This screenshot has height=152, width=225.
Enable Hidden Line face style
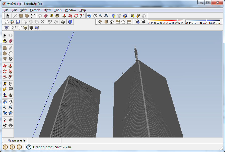pyautogui.click(x=20, y=27)
